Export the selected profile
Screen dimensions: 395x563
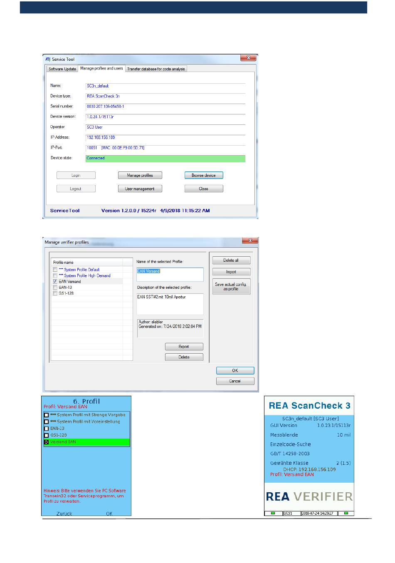(184, 347)
